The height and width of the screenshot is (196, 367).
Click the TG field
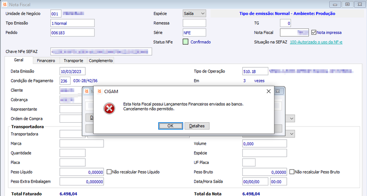click(285, 23)
